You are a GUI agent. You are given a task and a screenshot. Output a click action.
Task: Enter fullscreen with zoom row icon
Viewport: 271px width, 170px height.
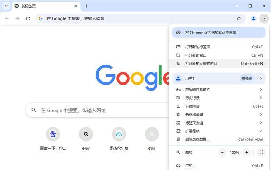[261, 152]
